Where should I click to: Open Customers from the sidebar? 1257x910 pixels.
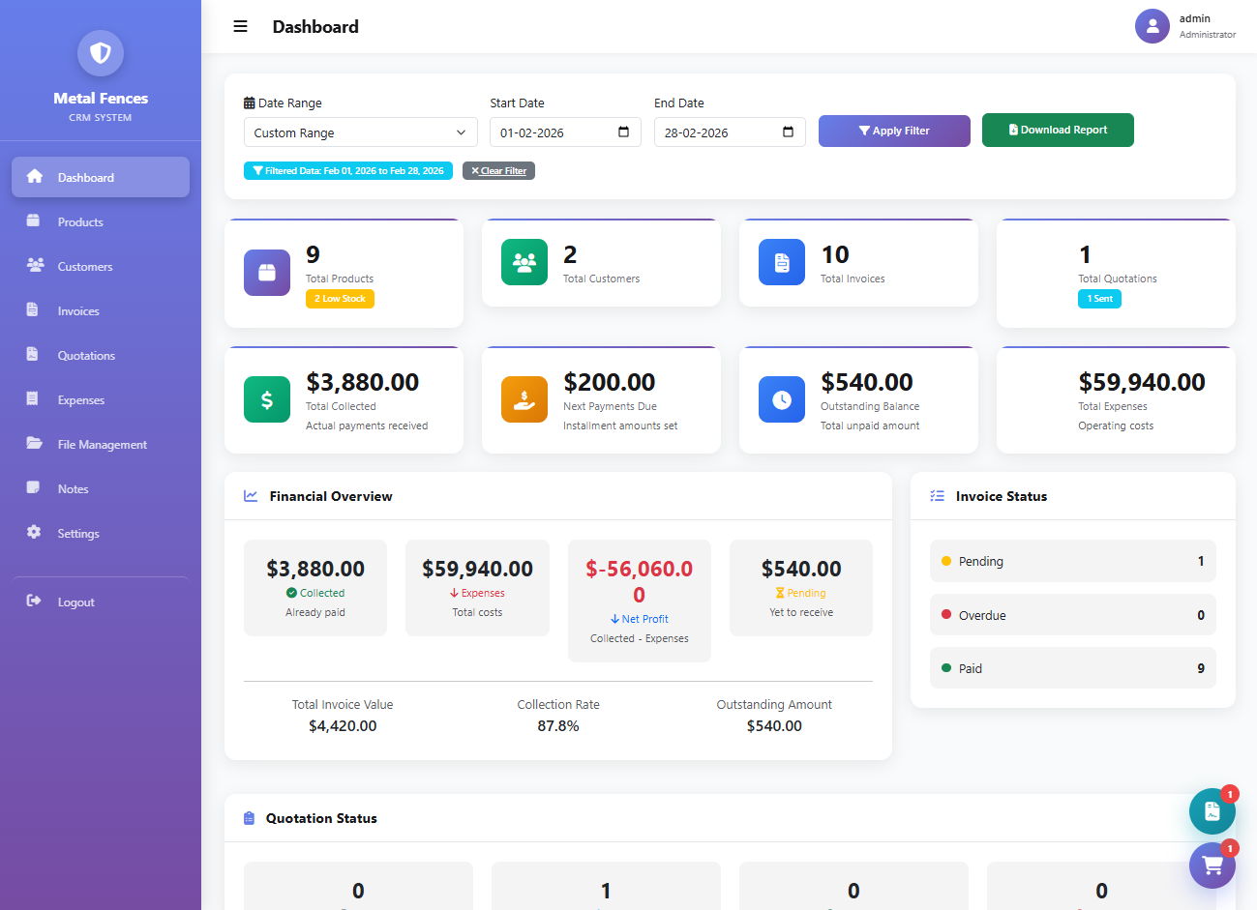tap(34, 266)
